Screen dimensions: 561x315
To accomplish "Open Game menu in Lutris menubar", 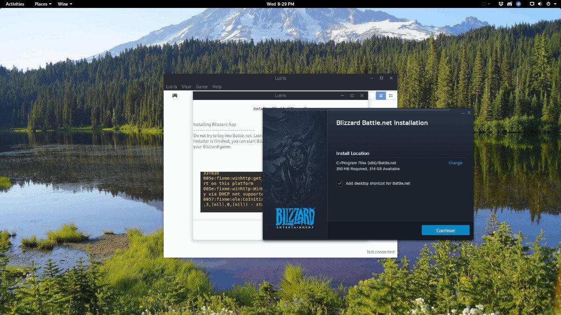I will (201, 87).
